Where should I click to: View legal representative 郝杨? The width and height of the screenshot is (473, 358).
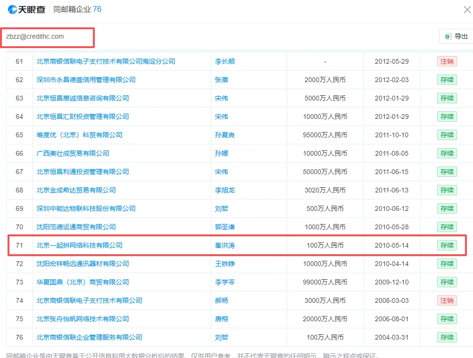coord(222,301)
